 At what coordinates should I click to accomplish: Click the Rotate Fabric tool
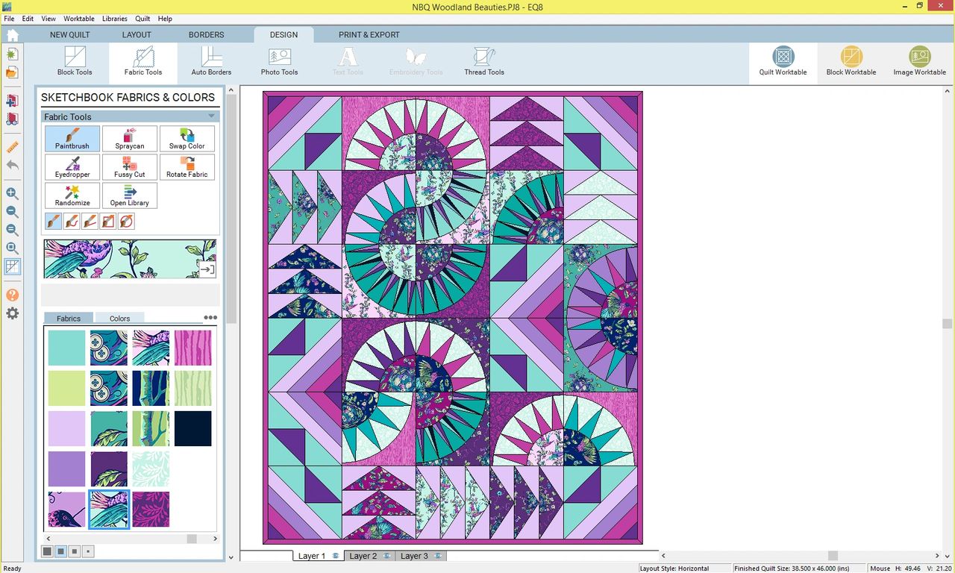coord(187,167)
